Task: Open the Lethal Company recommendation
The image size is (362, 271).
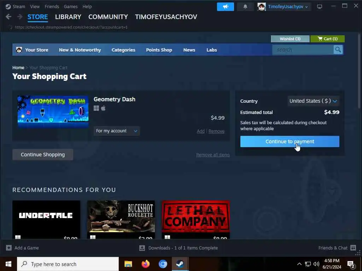Action: [x=196, y=219]
